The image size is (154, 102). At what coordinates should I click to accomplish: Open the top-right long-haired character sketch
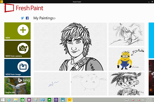pyautogui.click(x=126, y=34)
